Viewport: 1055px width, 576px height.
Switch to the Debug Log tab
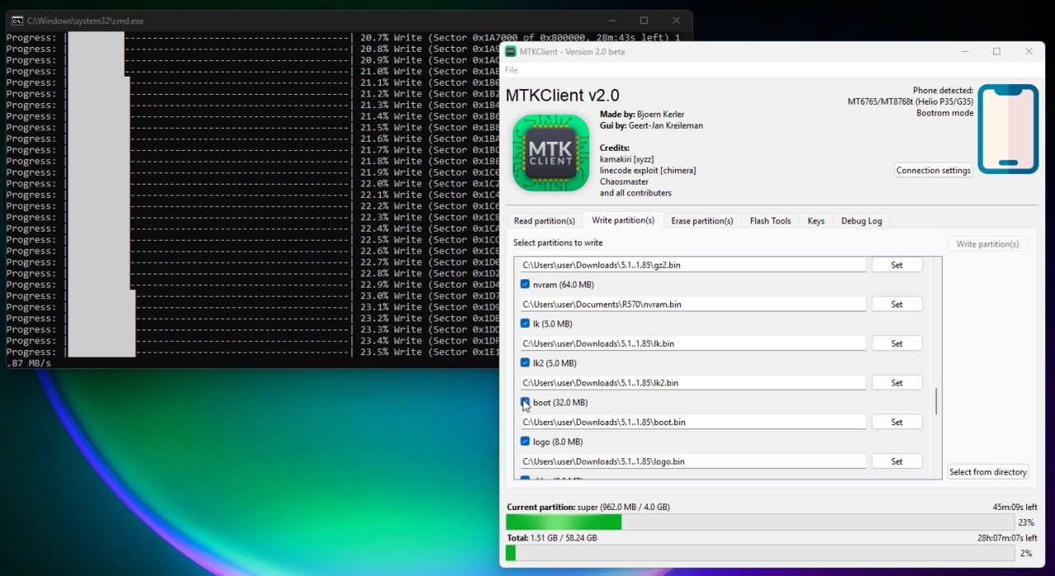(x=861, y=221)
